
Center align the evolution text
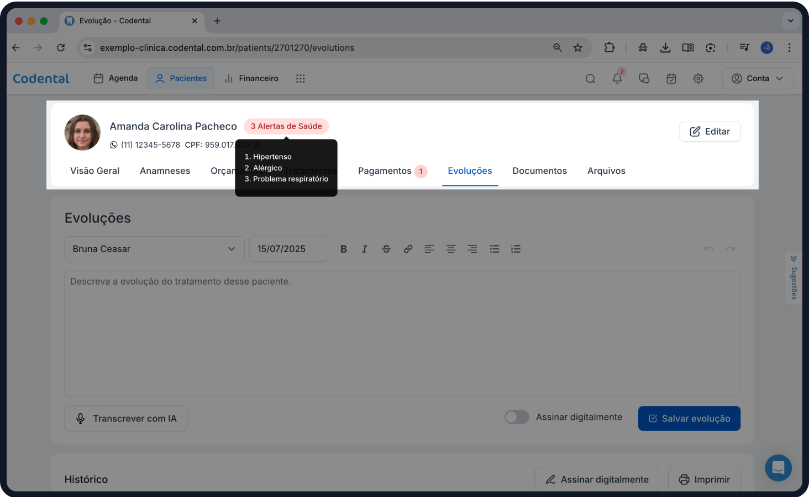[x=451, y=249]
